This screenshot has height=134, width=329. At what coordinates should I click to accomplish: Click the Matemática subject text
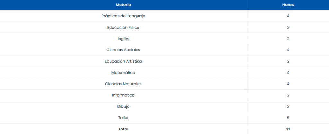[x=123, y=73]
